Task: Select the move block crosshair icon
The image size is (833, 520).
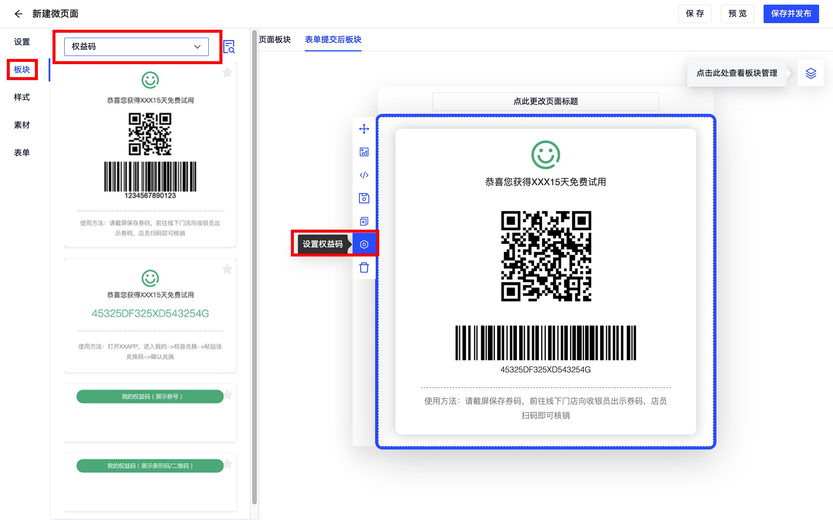Action: click(364, 129)
